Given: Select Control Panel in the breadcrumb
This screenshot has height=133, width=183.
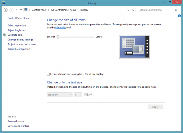Looking at the screenshot, I should 39,10.
